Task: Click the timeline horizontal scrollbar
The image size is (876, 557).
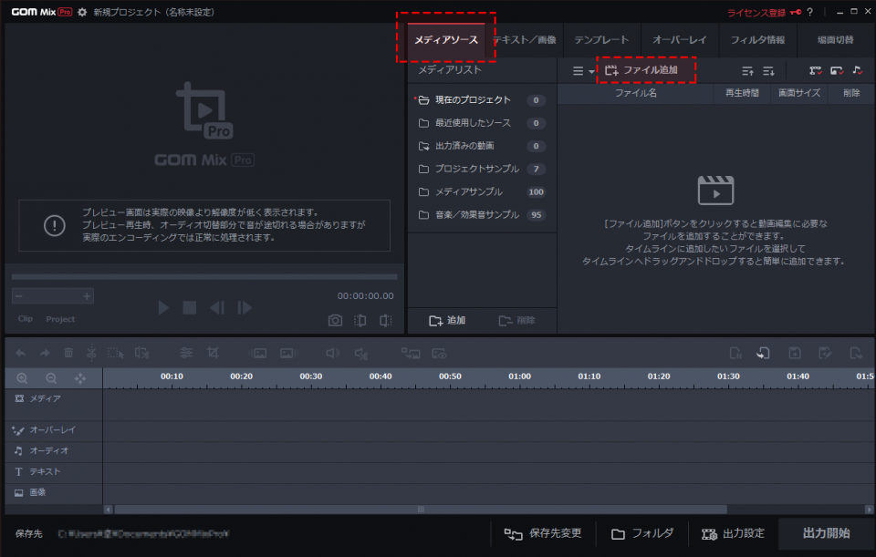Action: point(421,509)
